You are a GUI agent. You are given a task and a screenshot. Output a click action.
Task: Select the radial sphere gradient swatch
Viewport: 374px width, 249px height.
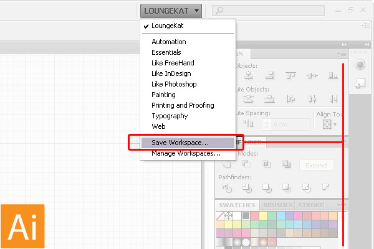pos(237,242)
